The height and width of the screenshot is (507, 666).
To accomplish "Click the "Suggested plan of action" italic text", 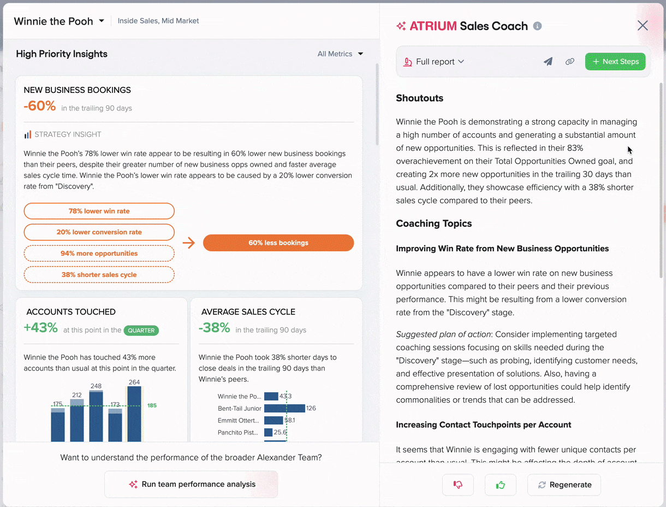I will click(444, 334).
